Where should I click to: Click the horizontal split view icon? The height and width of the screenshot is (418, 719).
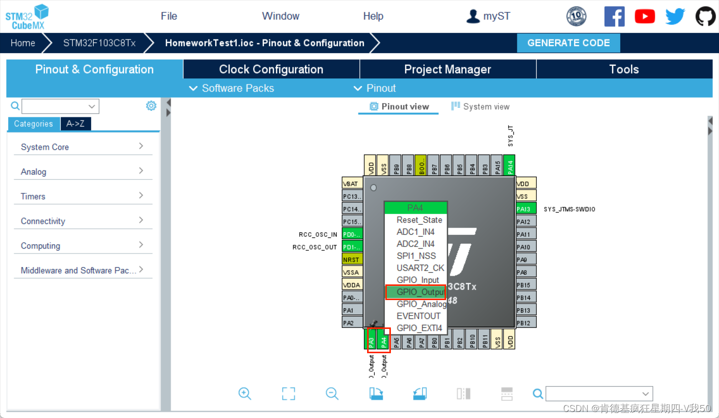click(x=507, y=394)
